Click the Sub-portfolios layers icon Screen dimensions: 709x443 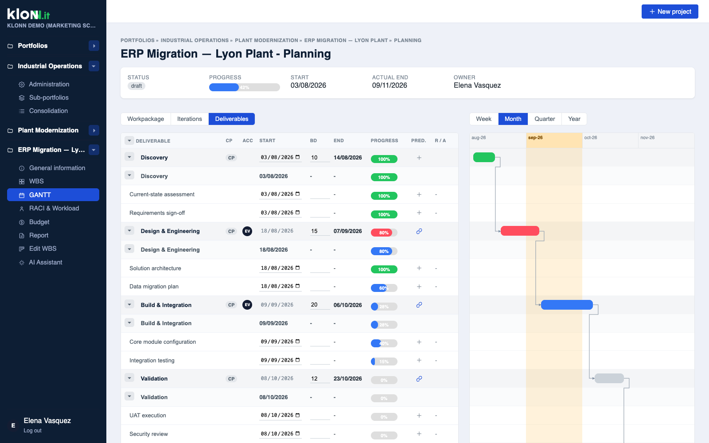pos(21,97)
